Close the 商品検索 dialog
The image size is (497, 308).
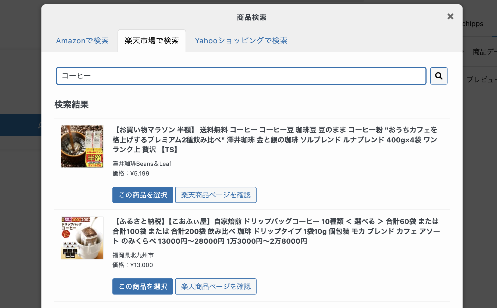point(450,17)
